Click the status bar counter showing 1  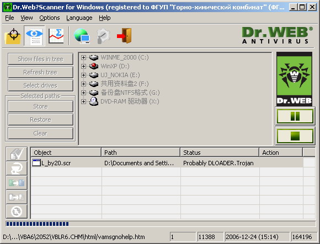point(183,237)
